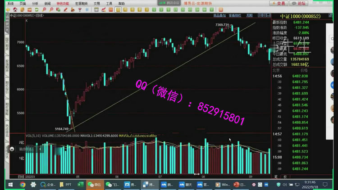Open the 分析 menu
Screen dimensions: 338x190
tap(35, 3)
